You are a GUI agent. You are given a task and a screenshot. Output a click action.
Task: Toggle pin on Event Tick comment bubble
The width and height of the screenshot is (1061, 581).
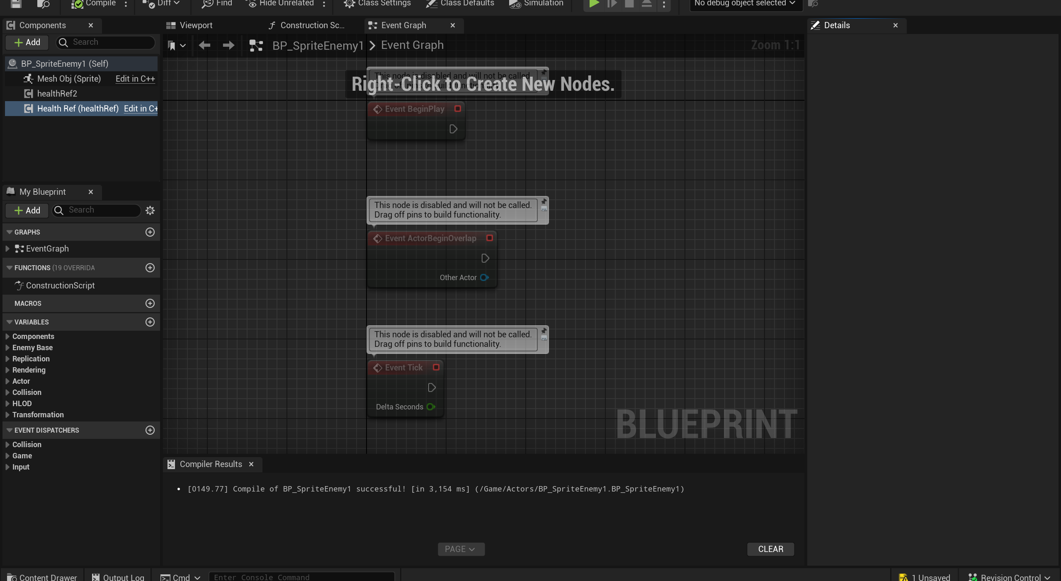click(x=544, y=331)
